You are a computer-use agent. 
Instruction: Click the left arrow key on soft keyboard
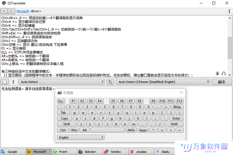point(171,130)
